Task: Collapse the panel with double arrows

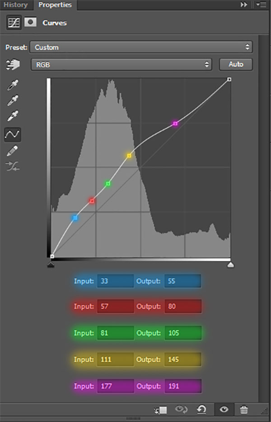Action: (244, 5)
